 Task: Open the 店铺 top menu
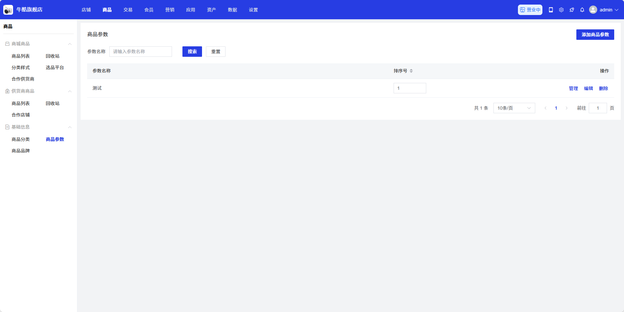click(x=86, y=10)
